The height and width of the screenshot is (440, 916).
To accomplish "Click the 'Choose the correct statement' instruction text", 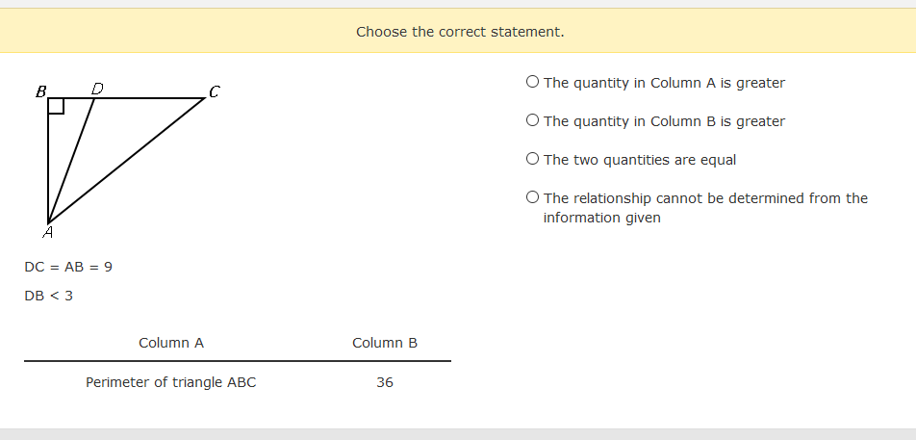I will [460, 32].
